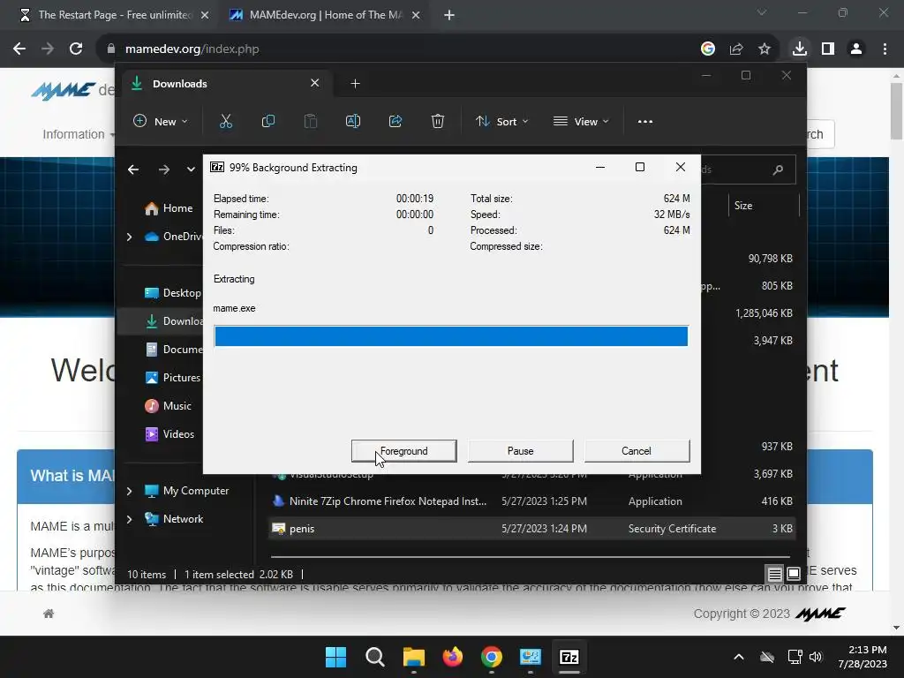Open Firefox from the taskbar
The image size is (904, 678).
coord(453,657)
